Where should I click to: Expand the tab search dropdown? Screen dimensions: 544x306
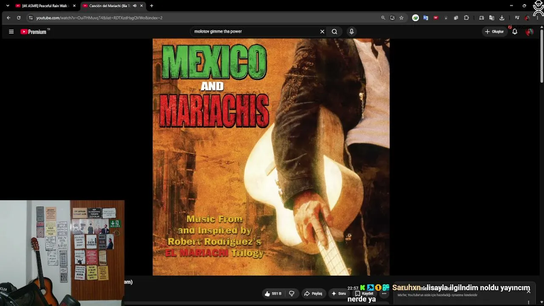coord(7,6)
